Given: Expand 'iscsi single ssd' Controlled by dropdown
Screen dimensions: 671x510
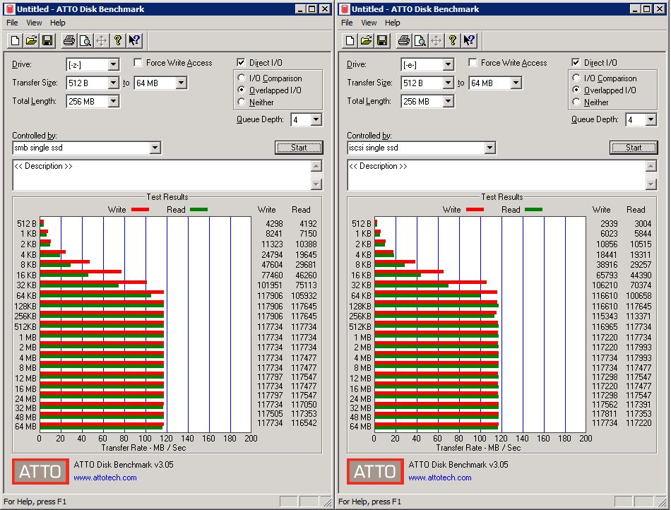Looking at the screenshot, I should tap(490, 148).
